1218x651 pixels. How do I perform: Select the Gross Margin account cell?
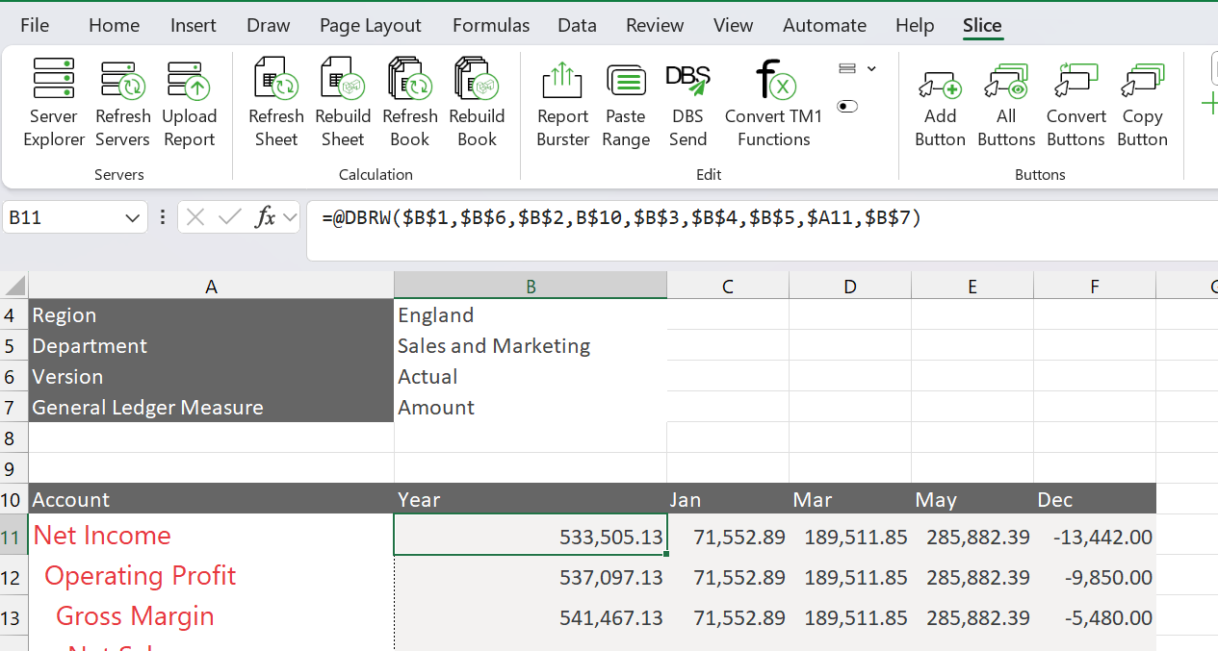(211, 616)
